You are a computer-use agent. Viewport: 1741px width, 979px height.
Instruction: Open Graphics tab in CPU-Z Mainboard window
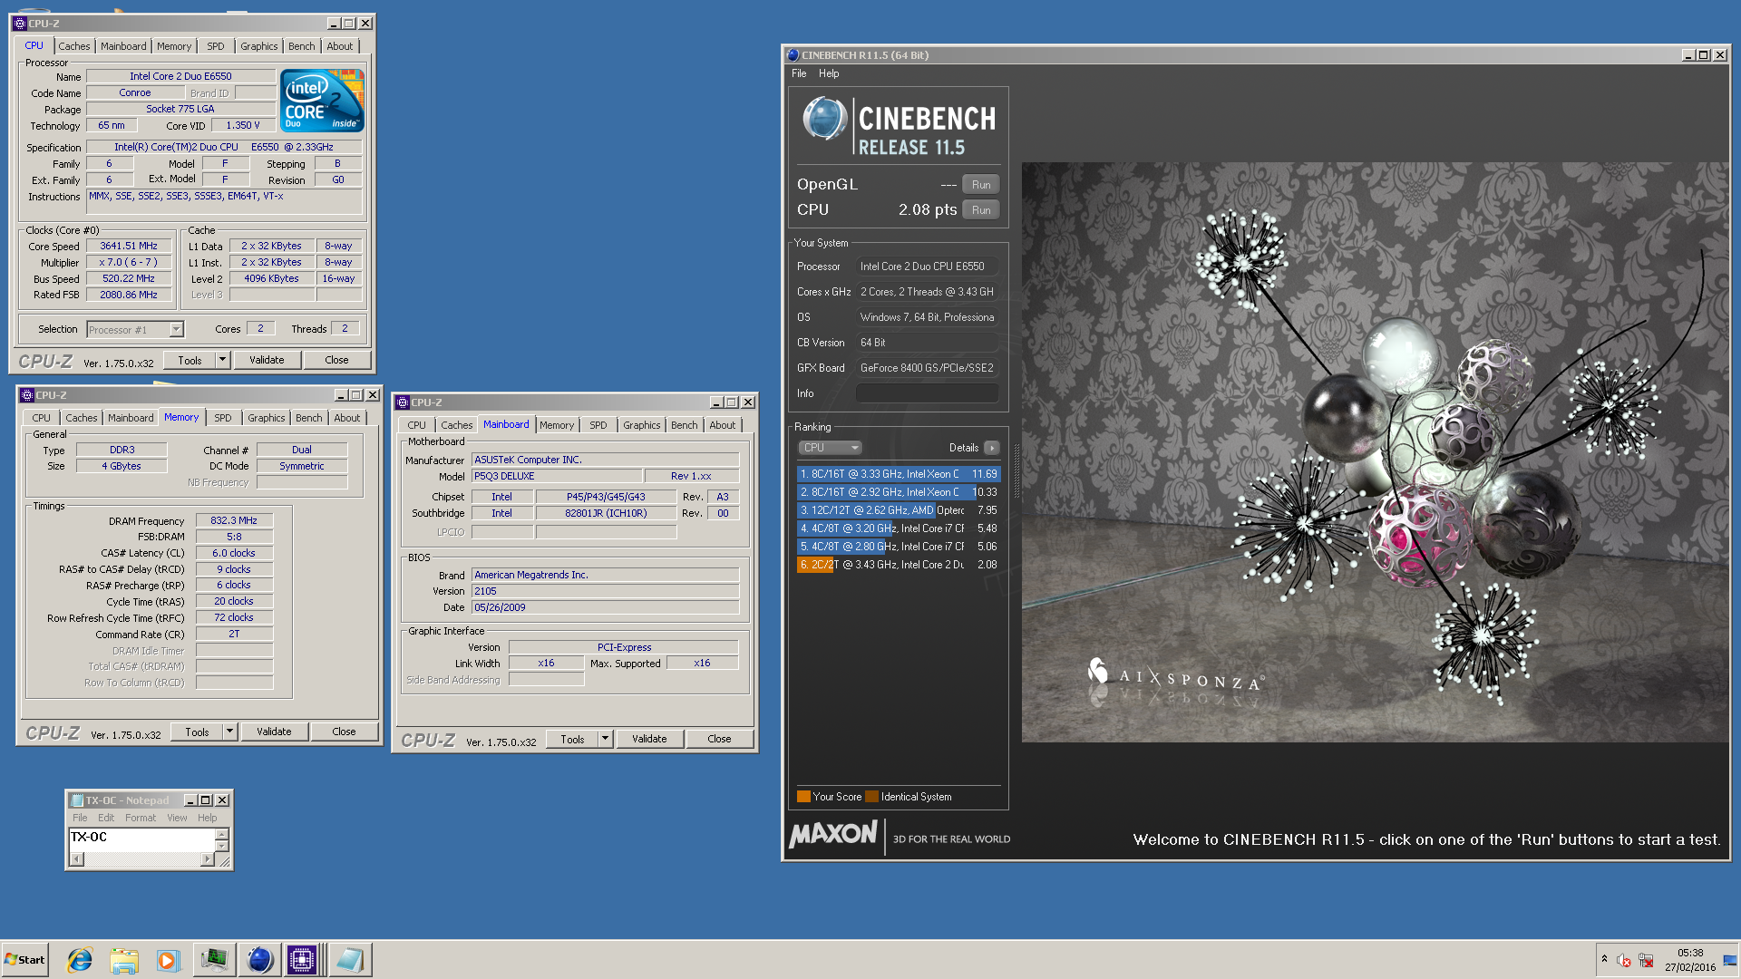642,425
